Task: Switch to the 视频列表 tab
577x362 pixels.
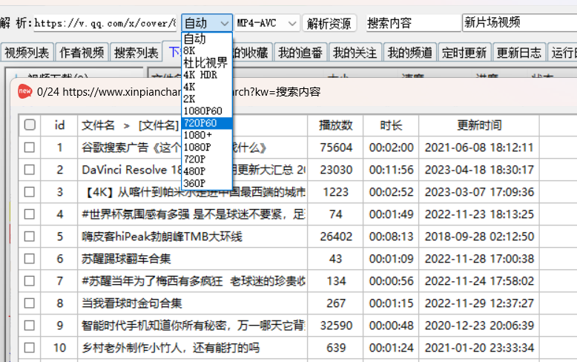Action: point(27,53)
